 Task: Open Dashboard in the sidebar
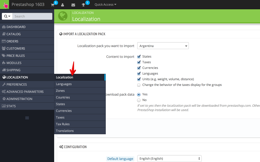16,27
